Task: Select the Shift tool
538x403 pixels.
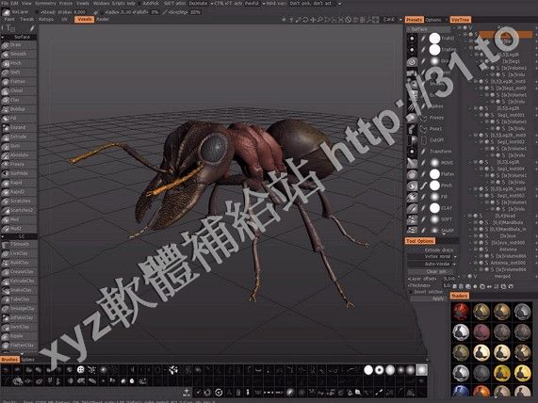Action: (x=19, y=73)
